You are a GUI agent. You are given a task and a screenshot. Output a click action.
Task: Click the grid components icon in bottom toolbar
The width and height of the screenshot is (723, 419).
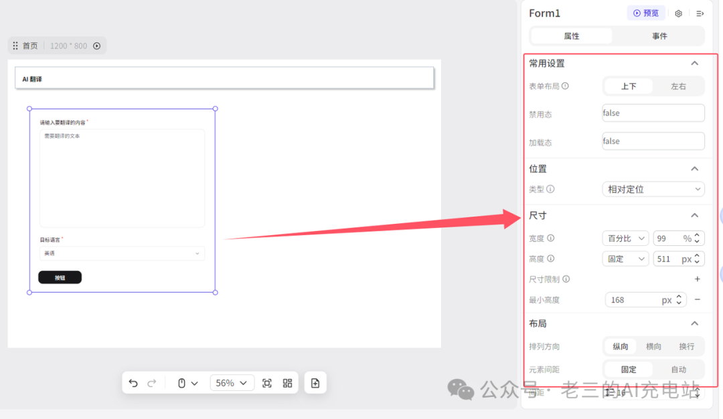coord(288,383)
